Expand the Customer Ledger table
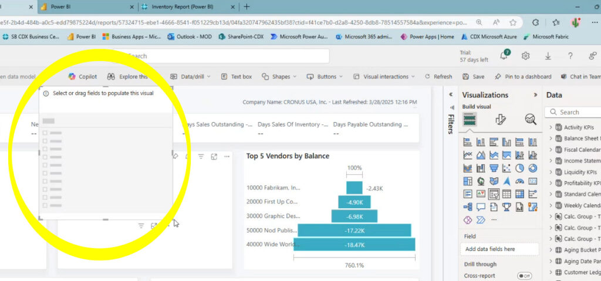 (x=551, y=272)
